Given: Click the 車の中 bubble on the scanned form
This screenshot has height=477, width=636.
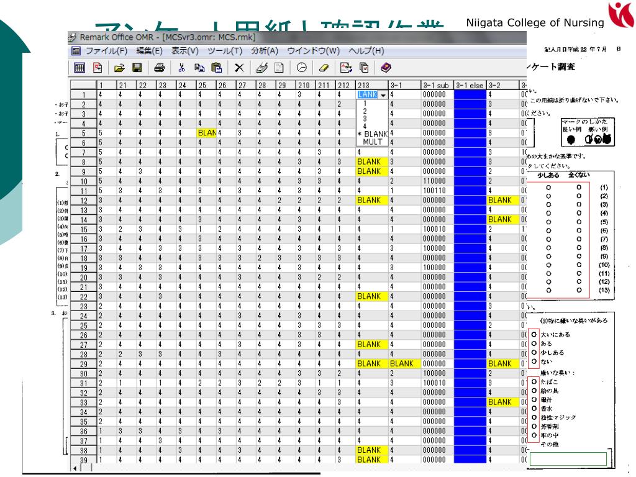Looking at the screenshot, I should (534, 435).
